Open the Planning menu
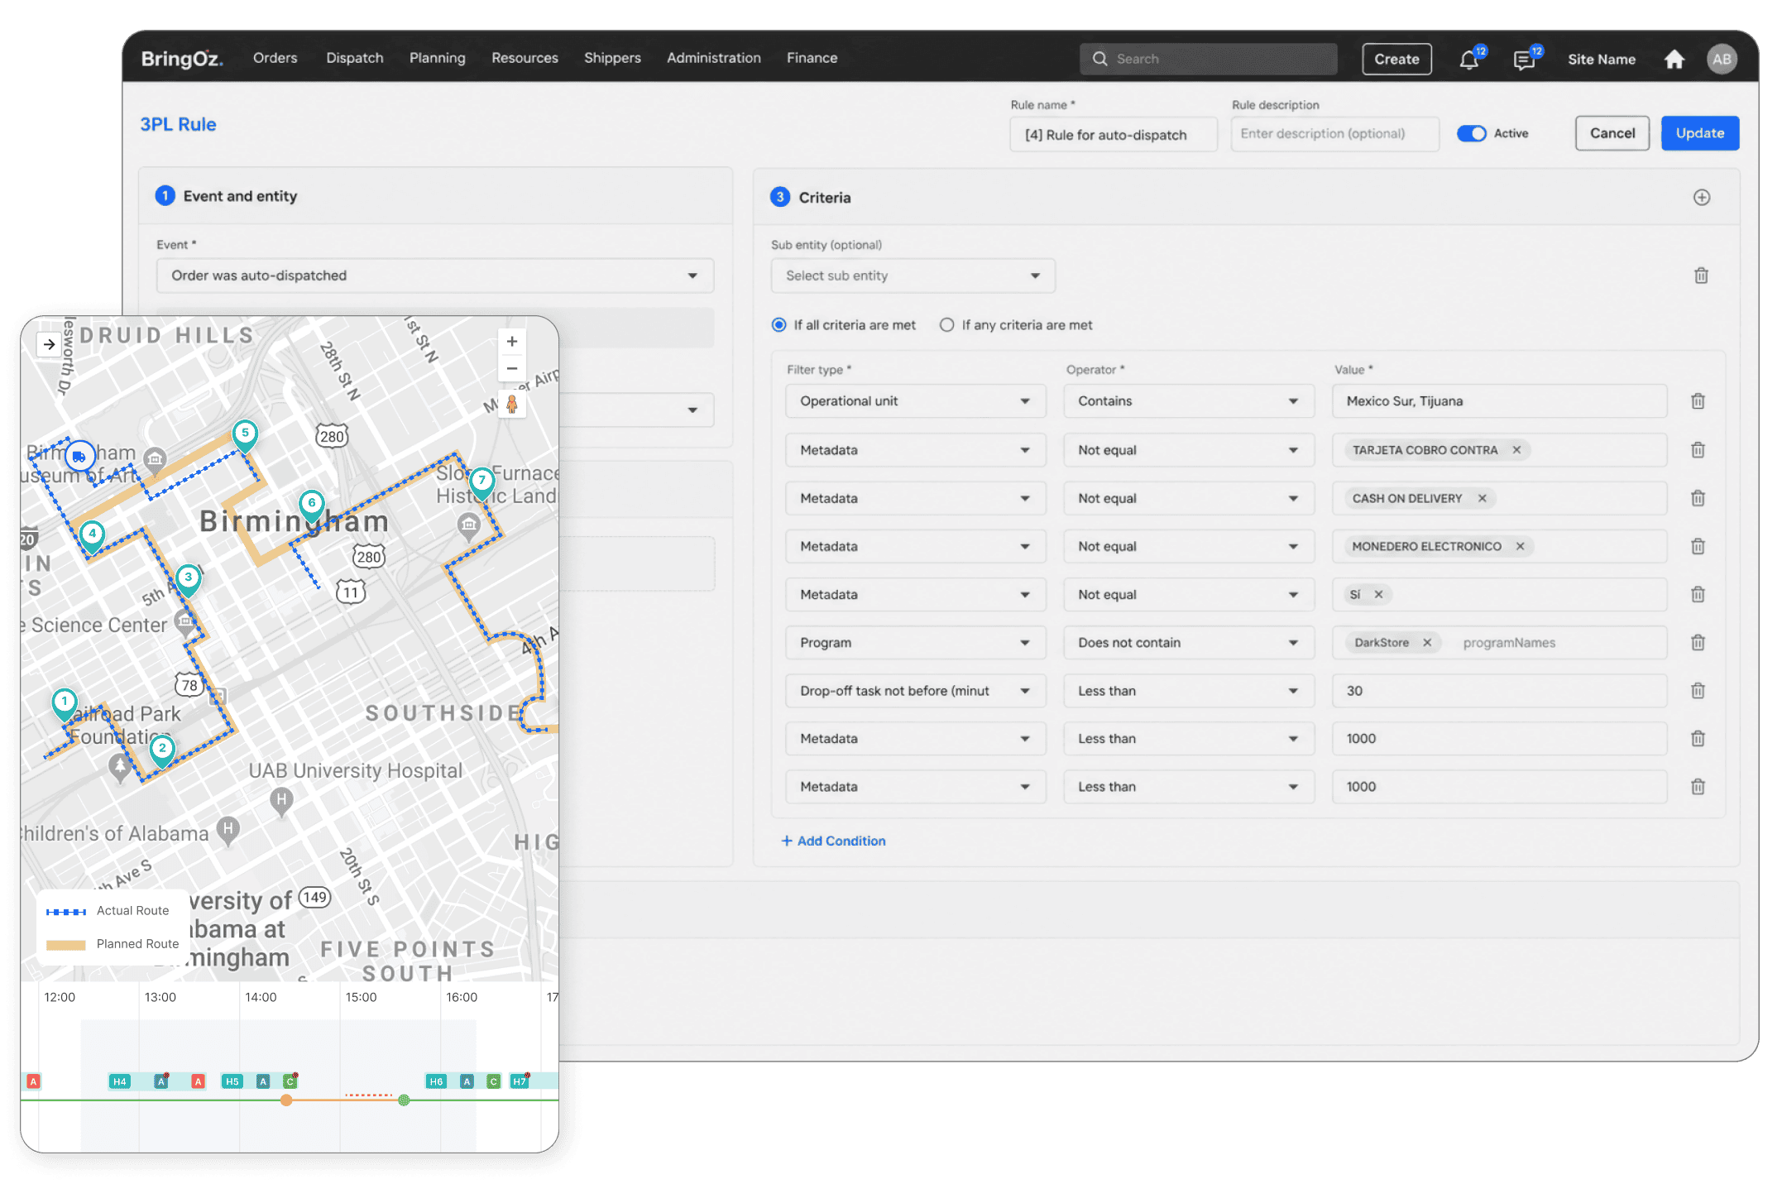This screenshot has width=1782, height=1184. tap(438, 58)
